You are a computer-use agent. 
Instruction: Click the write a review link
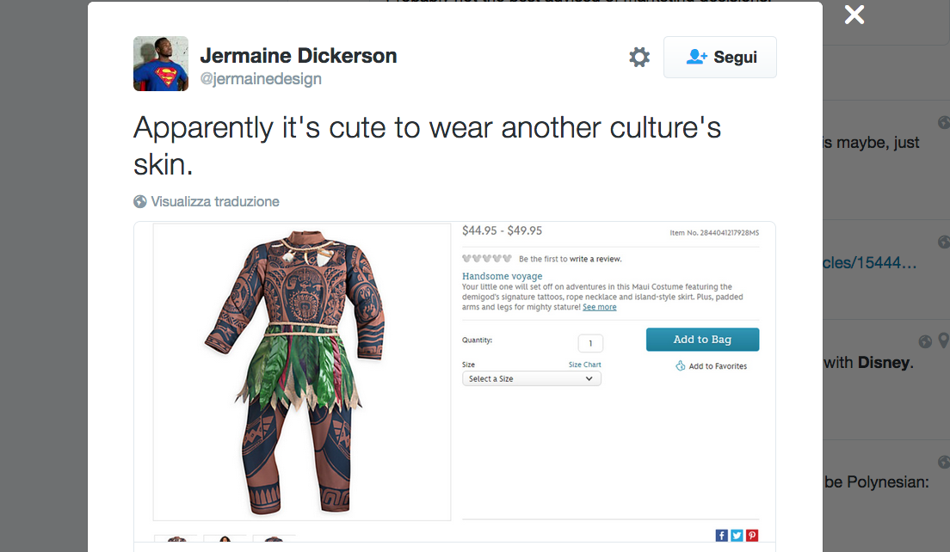coord(595,259)
